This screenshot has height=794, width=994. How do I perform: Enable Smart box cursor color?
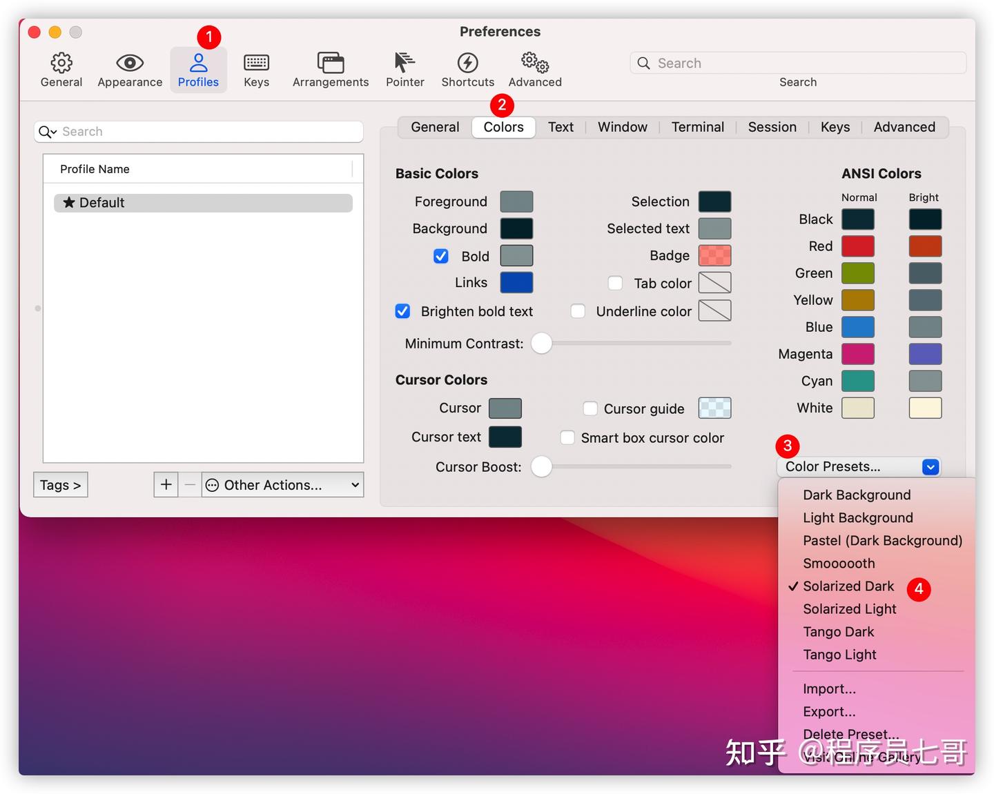(567, 437)
